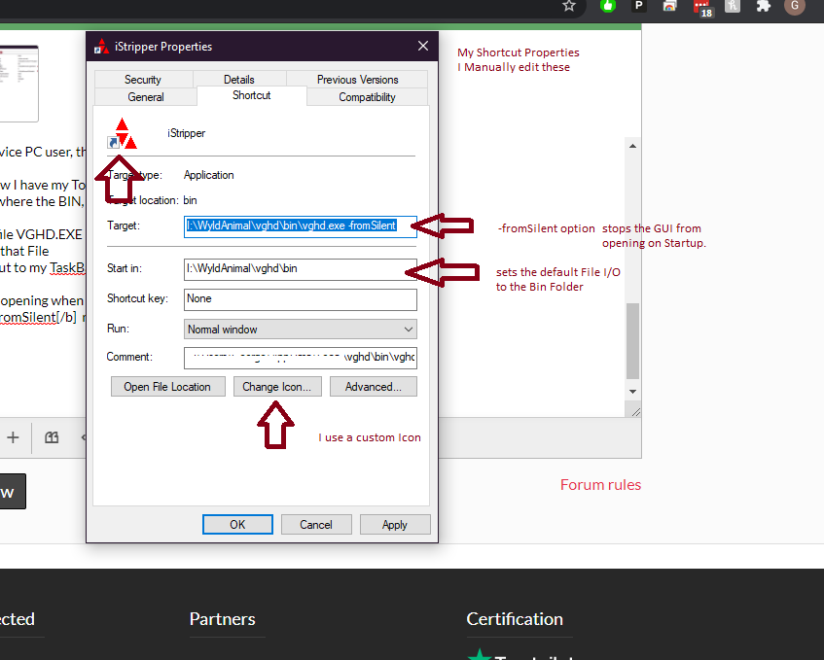Click the iStripper icon in the dialog title bar

click(101, 47)
